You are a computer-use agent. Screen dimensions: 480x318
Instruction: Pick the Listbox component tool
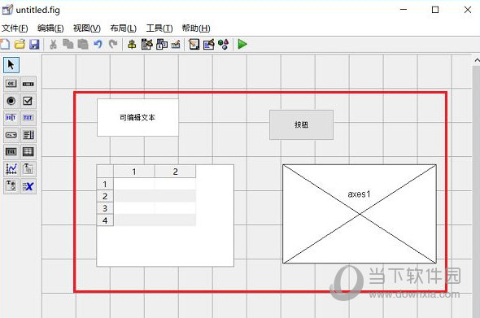point(28,135)
